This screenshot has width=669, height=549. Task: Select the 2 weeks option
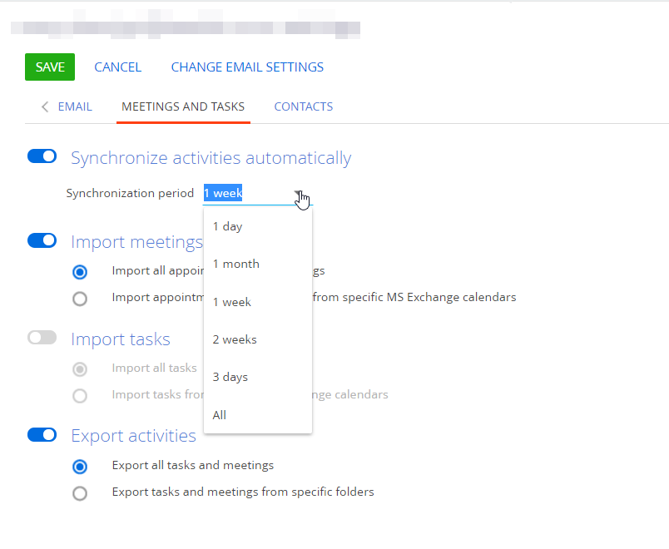(x=258, y=339)
